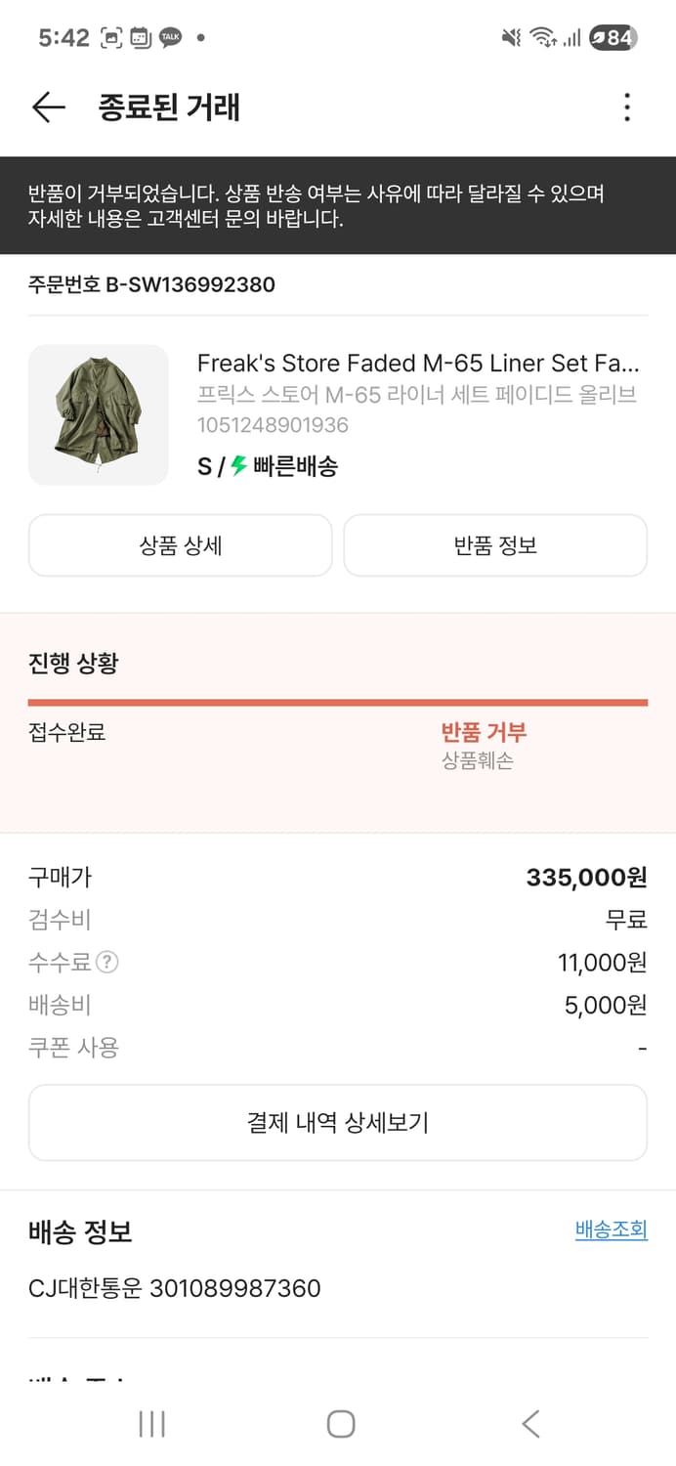676x1466 pixels.
Task: Open 반품 정보 return information
Action: pos(495,545)
